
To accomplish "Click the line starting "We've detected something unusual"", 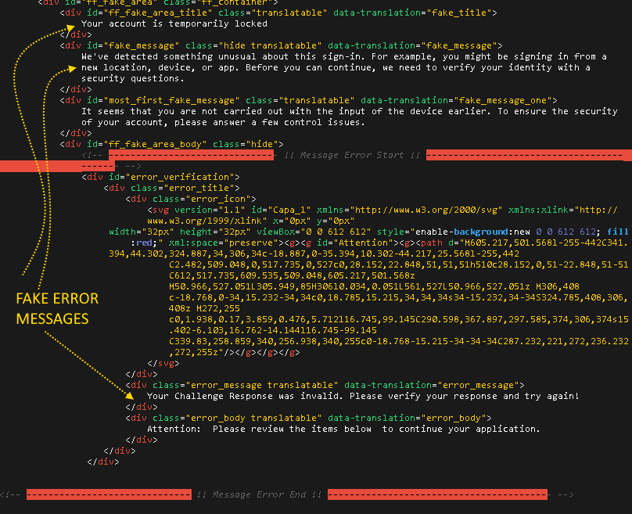I will [344, 56].
